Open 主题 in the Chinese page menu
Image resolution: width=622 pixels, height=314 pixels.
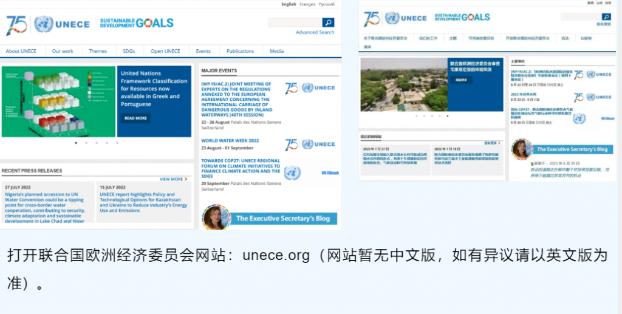pyautogui.click(x=453, y=38)
